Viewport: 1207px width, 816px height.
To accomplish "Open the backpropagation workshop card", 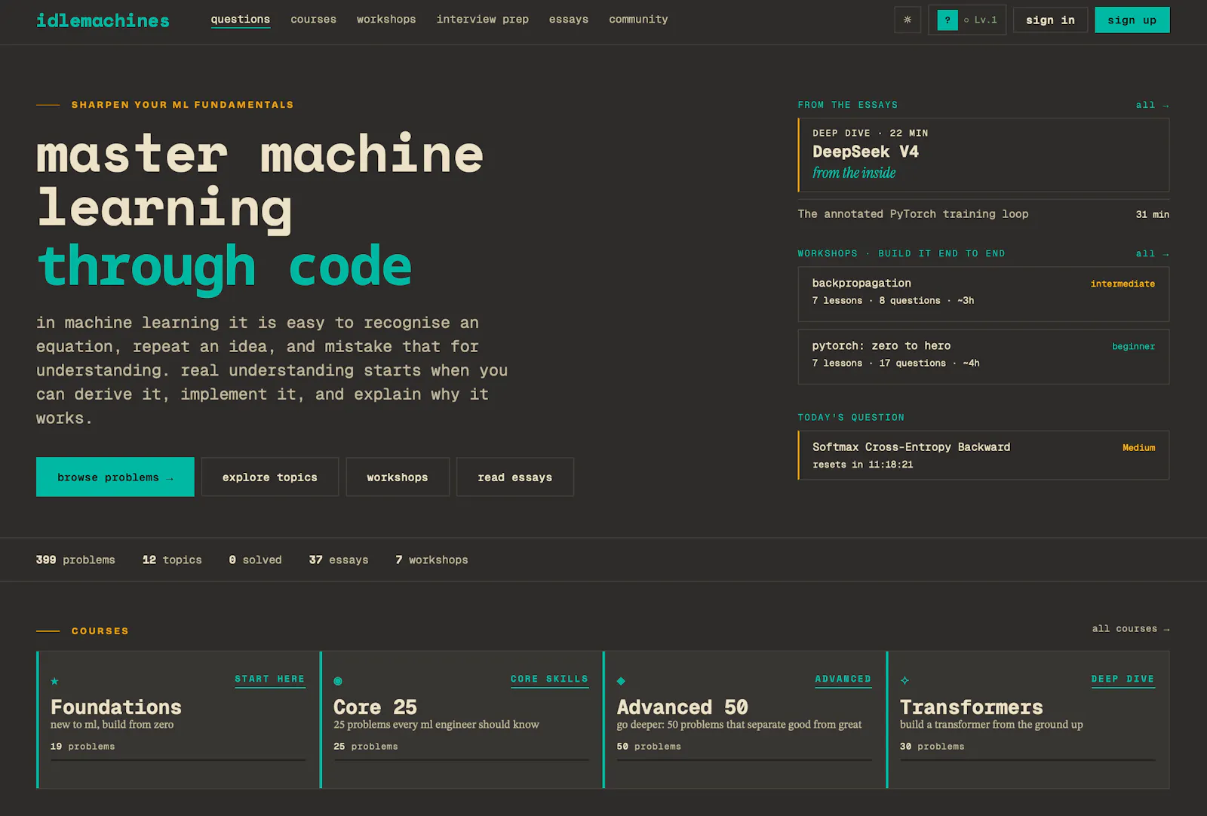I will 984,294.
